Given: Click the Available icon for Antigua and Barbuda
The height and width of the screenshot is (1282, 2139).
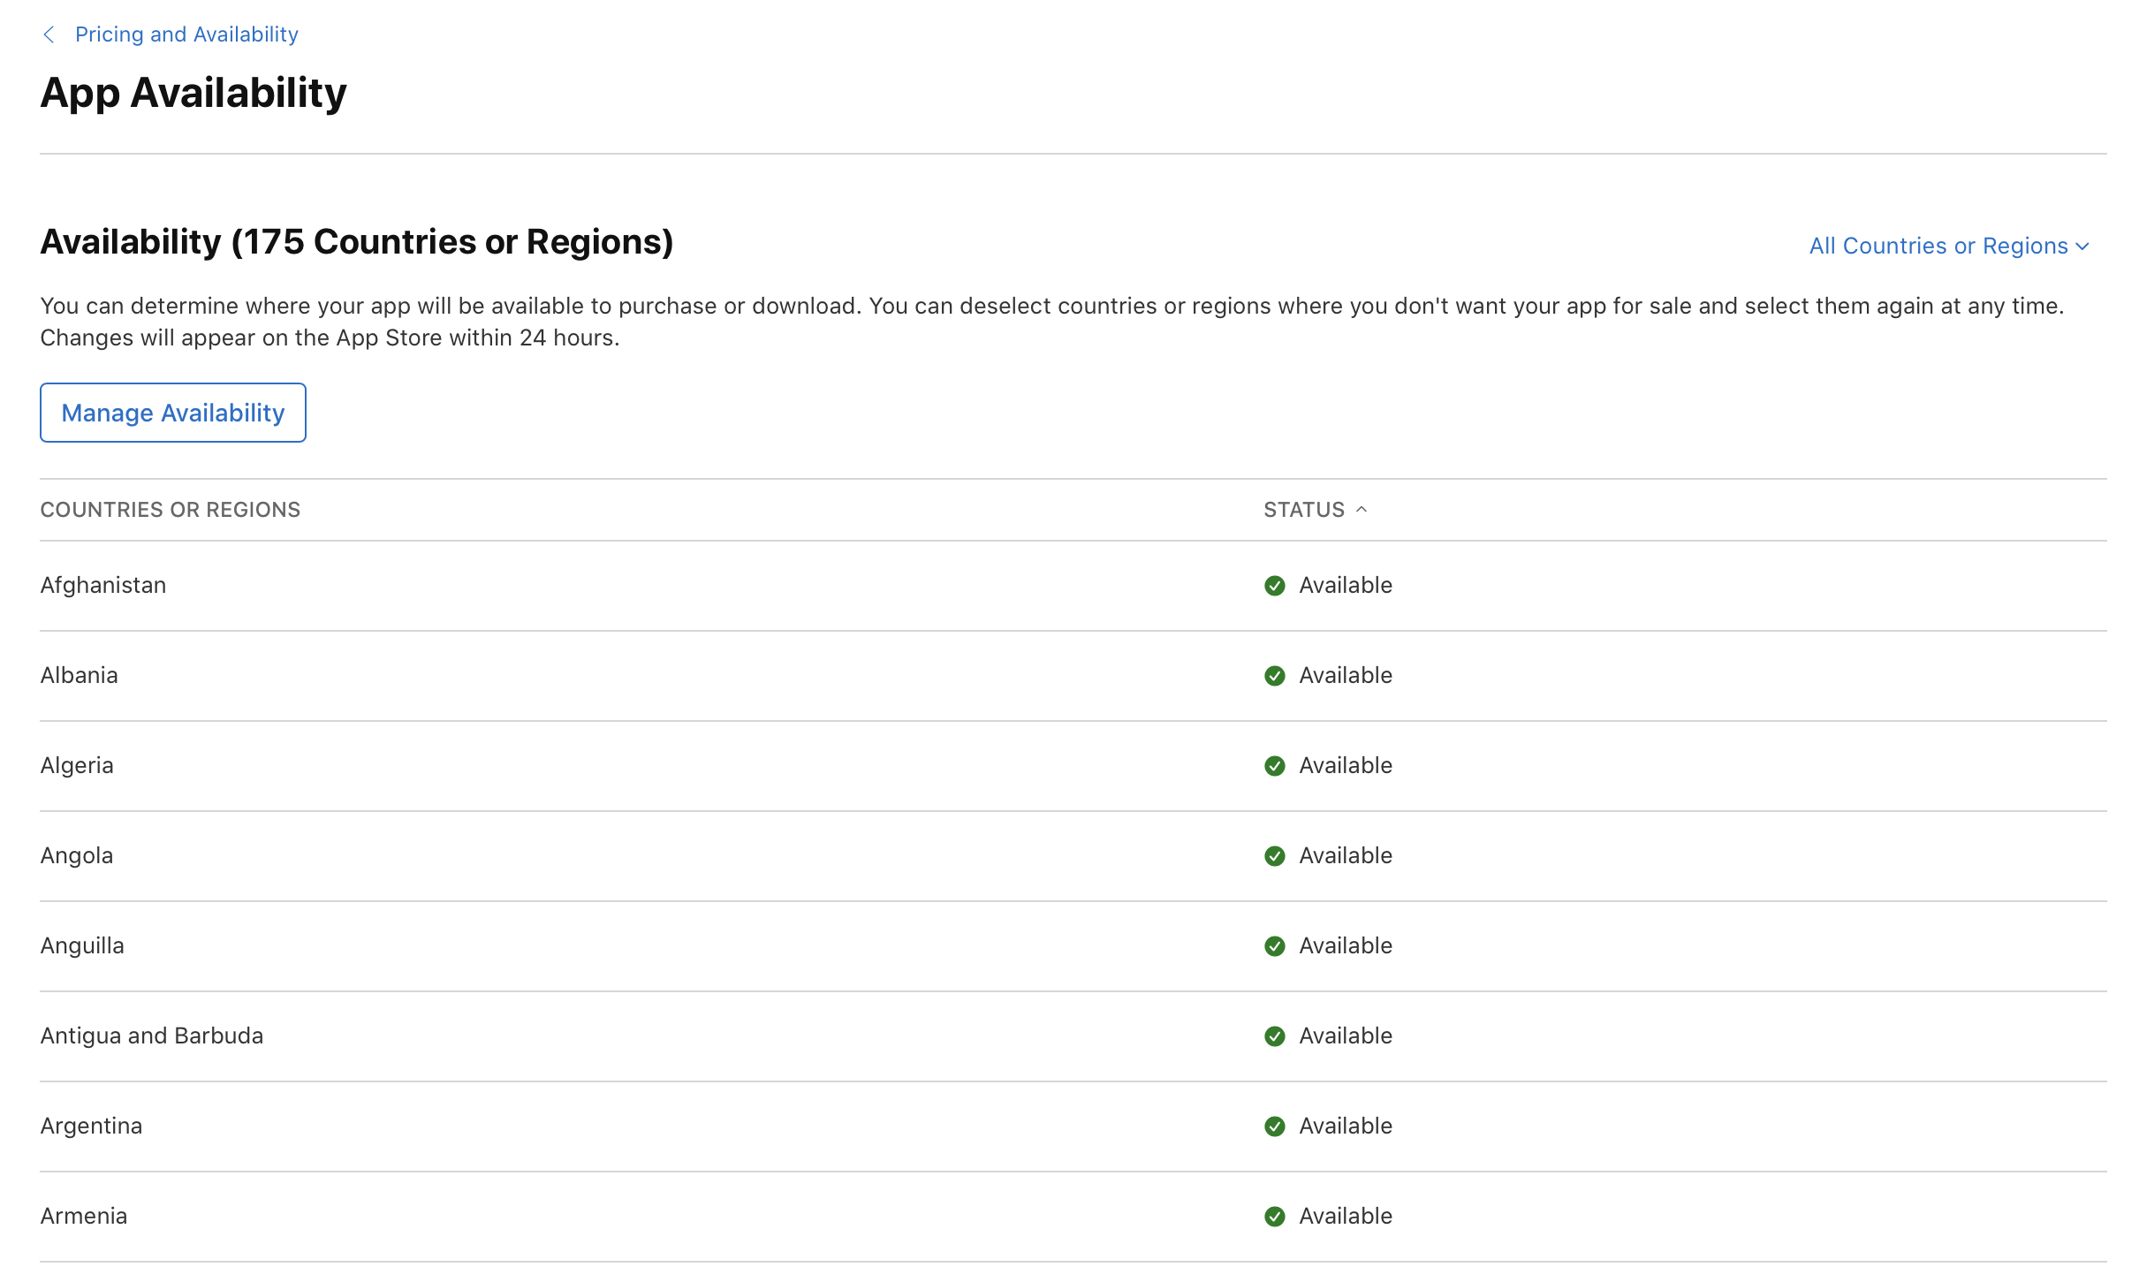Looking at the screenshot, I should [1275, 1035].
